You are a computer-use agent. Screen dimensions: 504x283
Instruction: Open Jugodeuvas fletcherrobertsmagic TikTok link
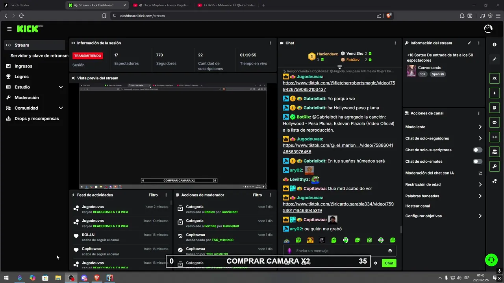pos(339,86)
